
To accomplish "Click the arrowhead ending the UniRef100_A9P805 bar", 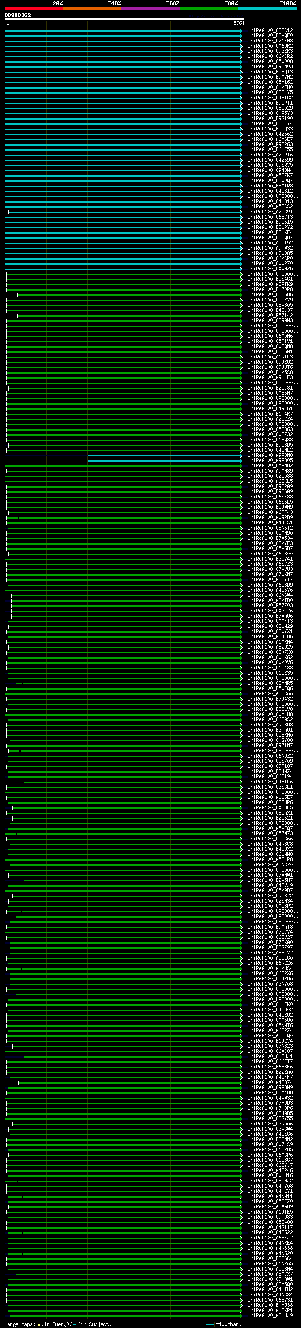I will point(241,461).
